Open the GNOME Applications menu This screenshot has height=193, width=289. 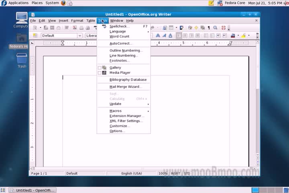18,3
